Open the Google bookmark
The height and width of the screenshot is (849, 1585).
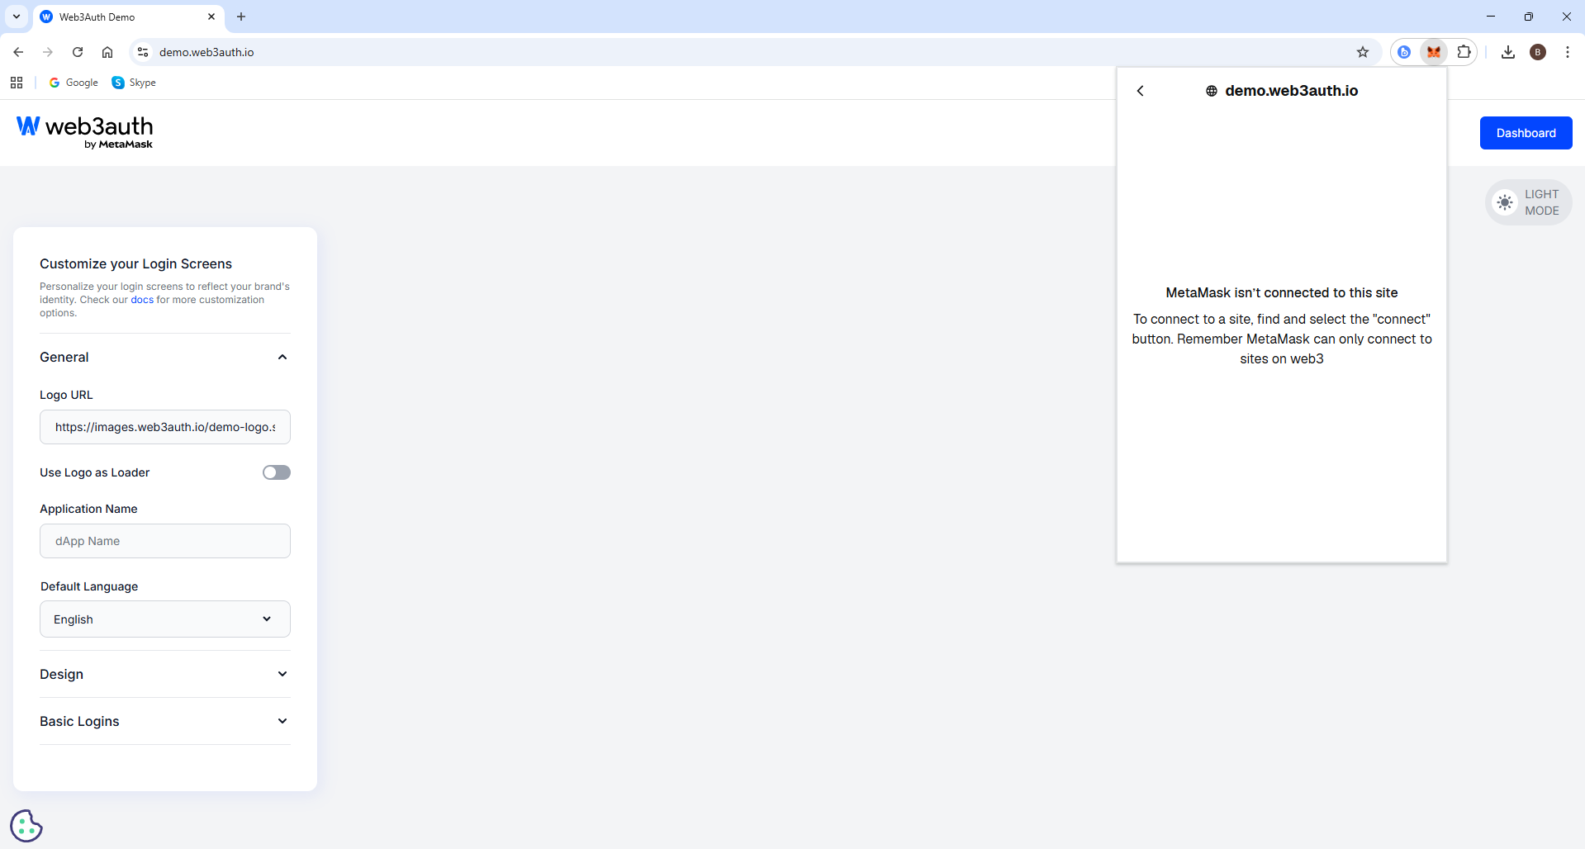pyautogui.click(x=74, y=83)
